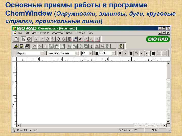Save the document with floppy icon
Viewport: 182px width, 136px height.
pos(21,46)
